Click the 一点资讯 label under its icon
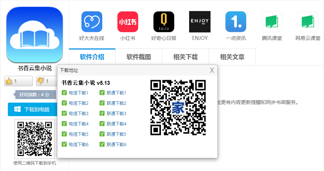 [x=236, y=38]
